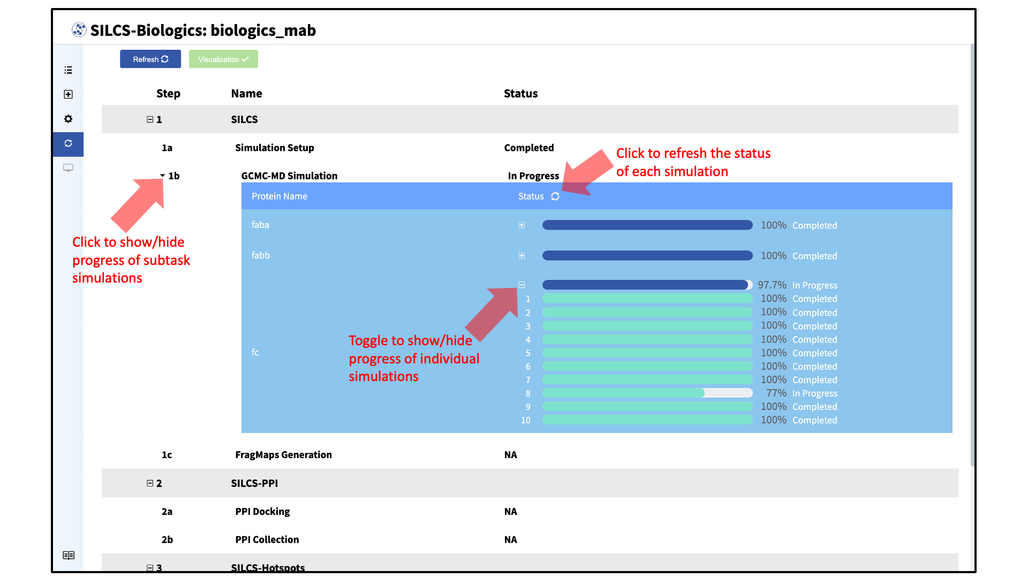
Task: Open the job list icon in sidebar
Action: [68, 70]
